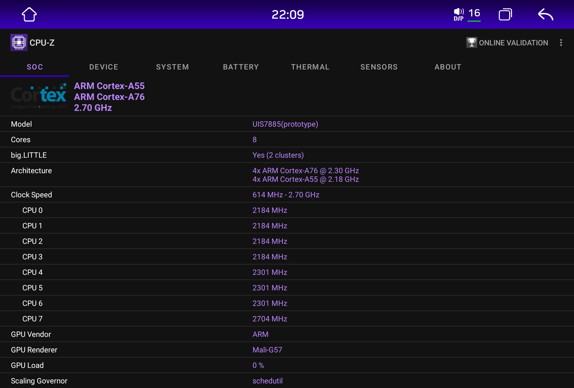This screenshot has width=574, height=388.
Task: Click the Clock Speed label
Action: pyautogui.click(x=31, y=195)
